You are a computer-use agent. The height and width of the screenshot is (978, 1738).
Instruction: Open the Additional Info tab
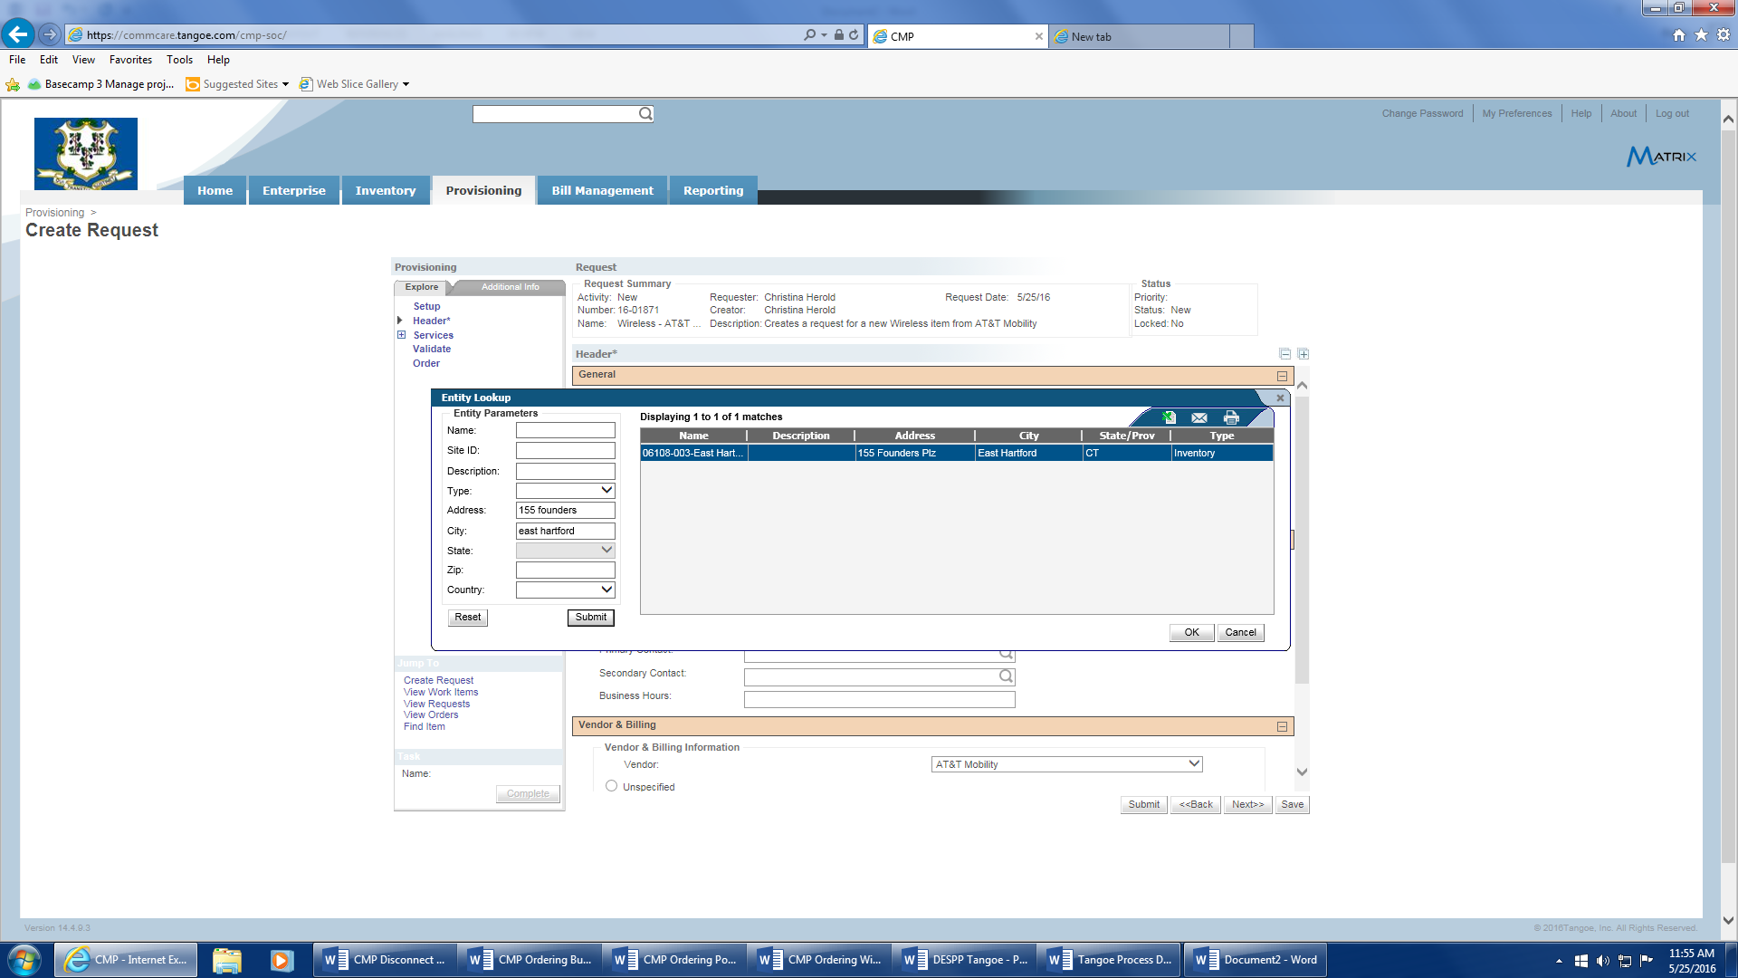click(510, 287)
